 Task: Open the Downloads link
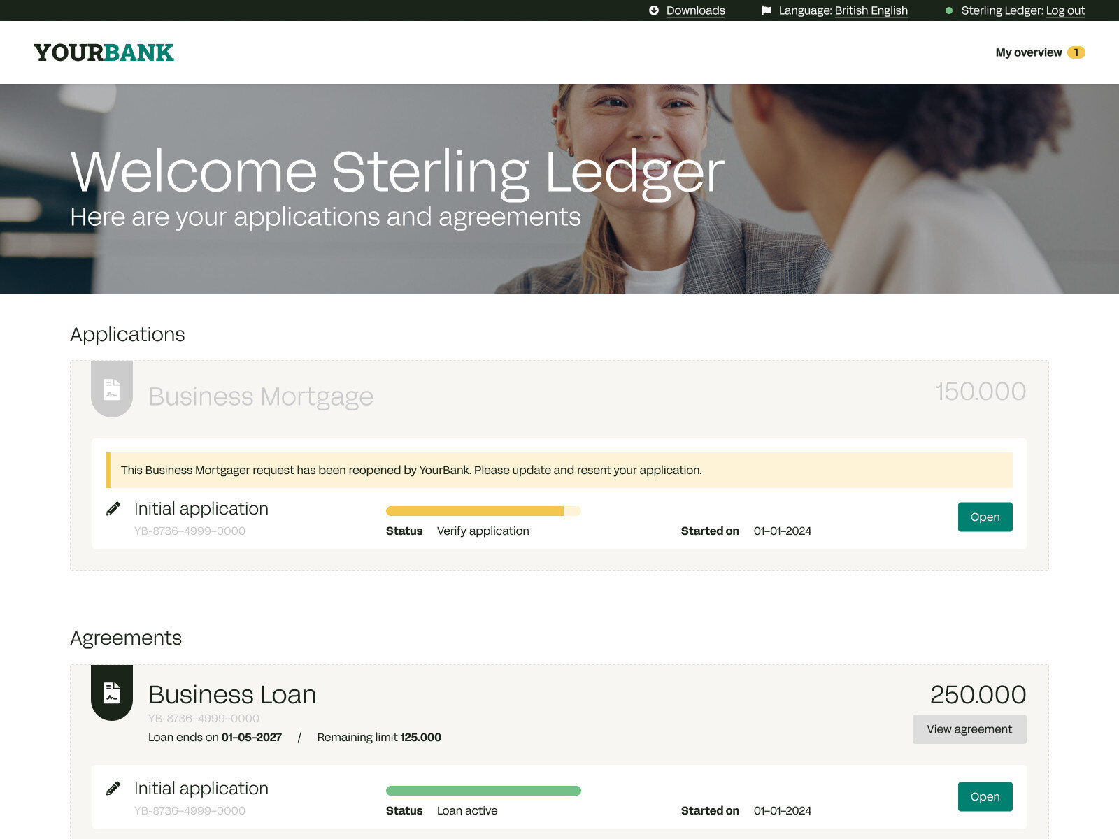pyautogui.click(x=695, y=10)
